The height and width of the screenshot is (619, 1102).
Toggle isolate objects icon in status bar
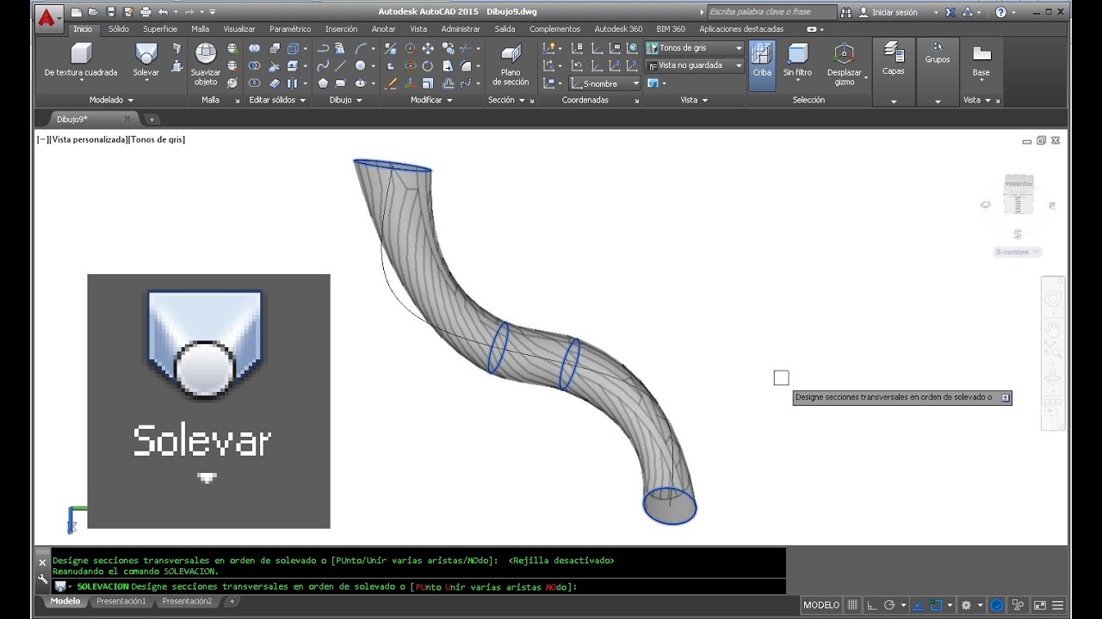pos(1018,605)
